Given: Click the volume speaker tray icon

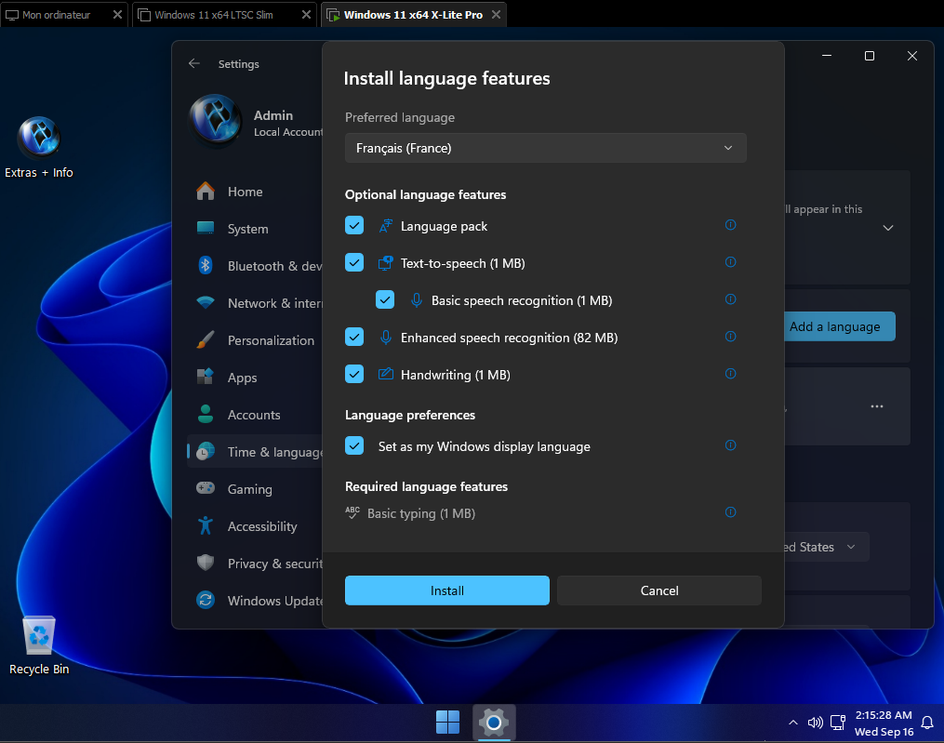Looking at the screenshot, I should click(x=815, y=723).
